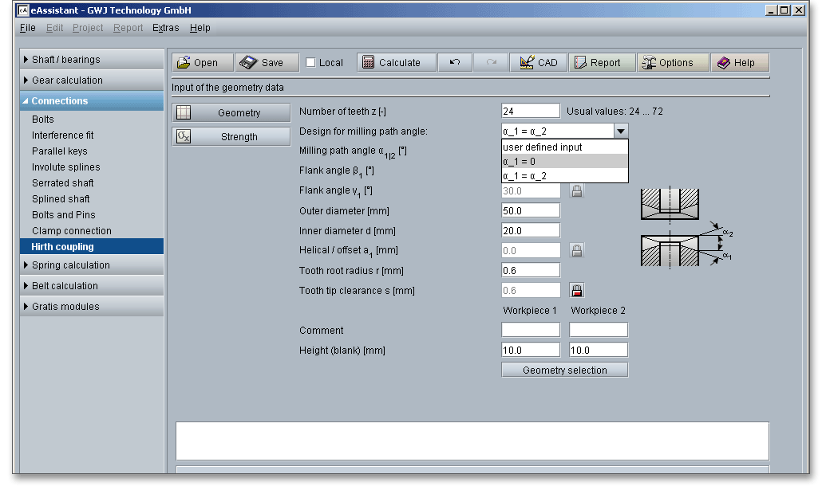The image size is (822, 486).
Task: Open the Options settings button
Action: tap(673, 63)
